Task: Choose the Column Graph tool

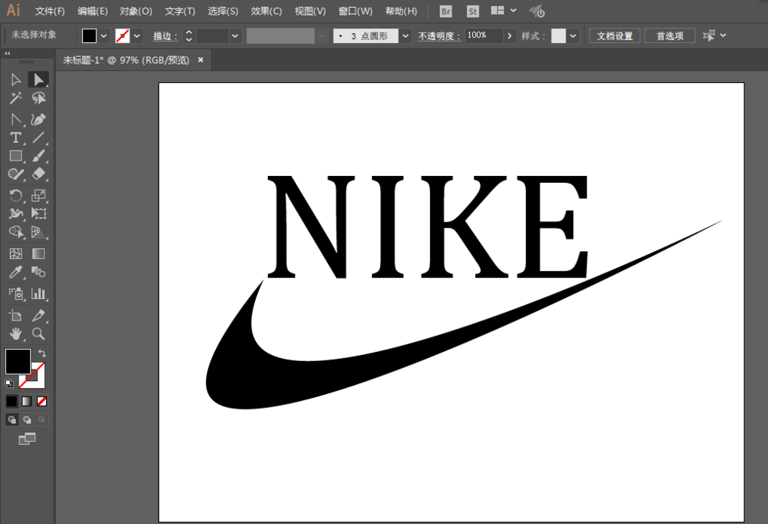Action: tap(38, 294)
